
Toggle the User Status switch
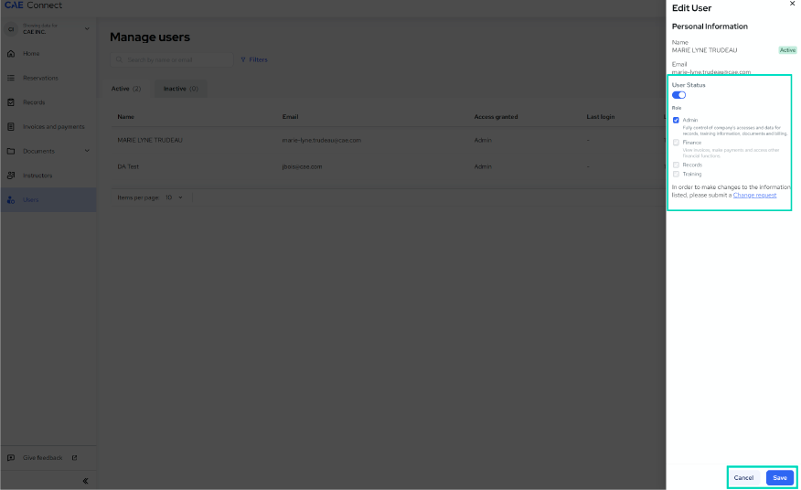tap(678, 95)
